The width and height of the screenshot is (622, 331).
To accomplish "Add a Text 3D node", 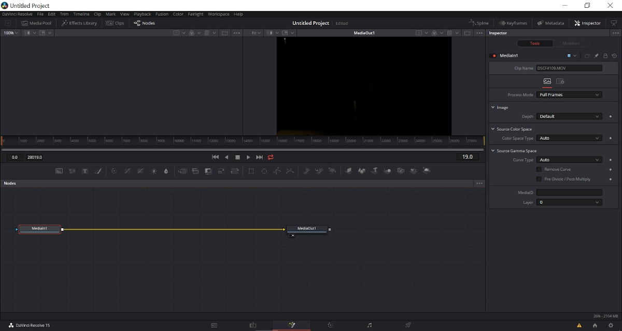I will pyautogui.click(x=374, y=171).
